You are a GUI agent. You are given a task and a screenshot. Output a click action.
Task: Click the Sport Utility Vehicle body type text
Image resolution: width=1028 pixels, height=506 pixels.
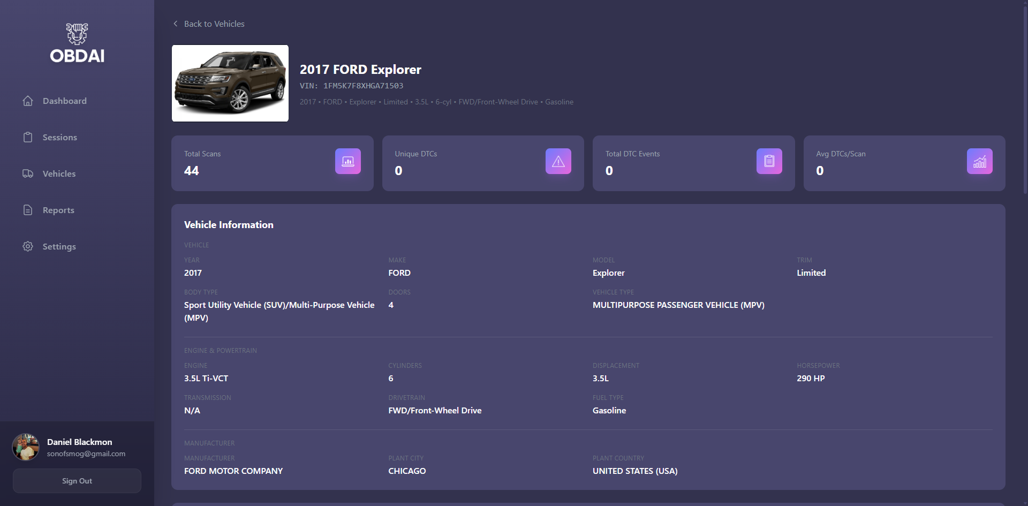tap(279, 311)
